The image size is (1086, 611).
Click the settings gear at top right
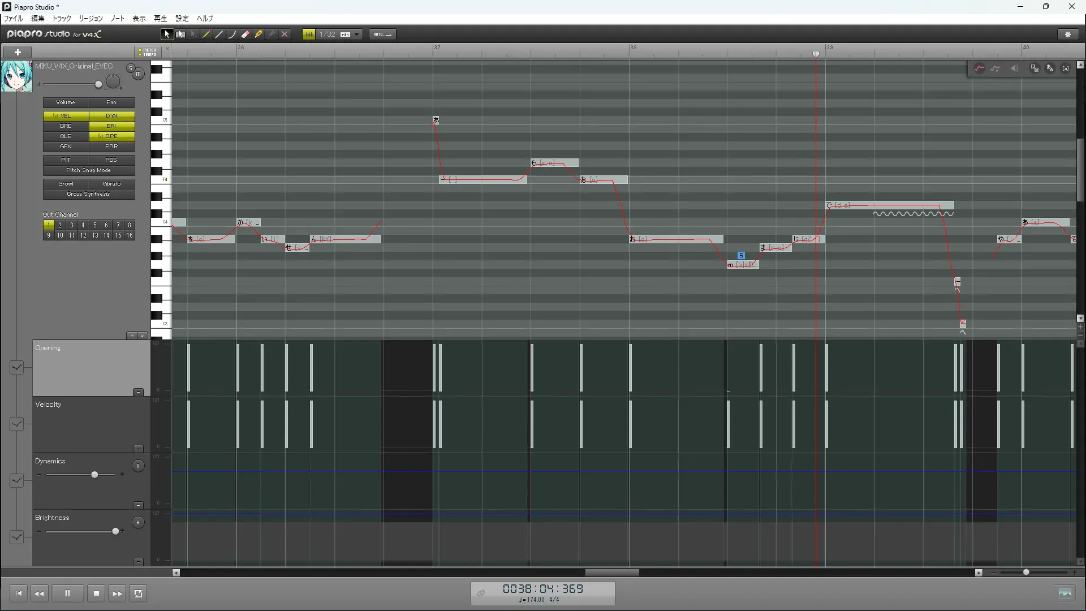(x=1068, y=35)
